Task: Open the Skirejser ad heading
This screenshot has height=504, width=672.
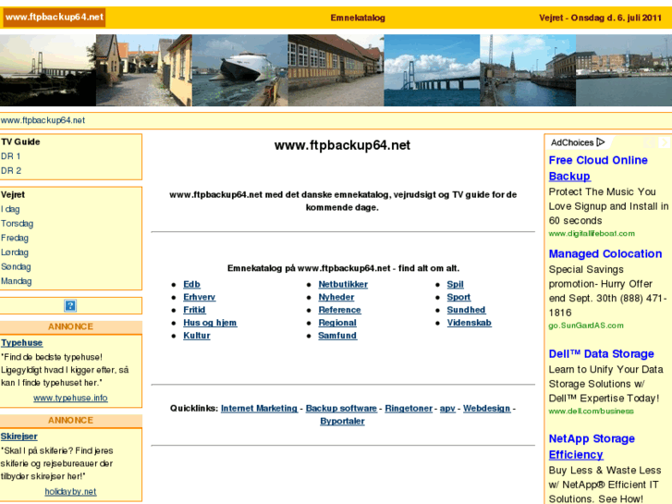Action: tap(18, 436)
